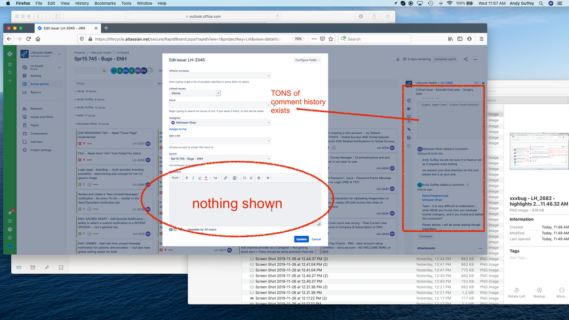
Task: Click the Bold button in comment toolbar
Action: click(x=187, y=178)
